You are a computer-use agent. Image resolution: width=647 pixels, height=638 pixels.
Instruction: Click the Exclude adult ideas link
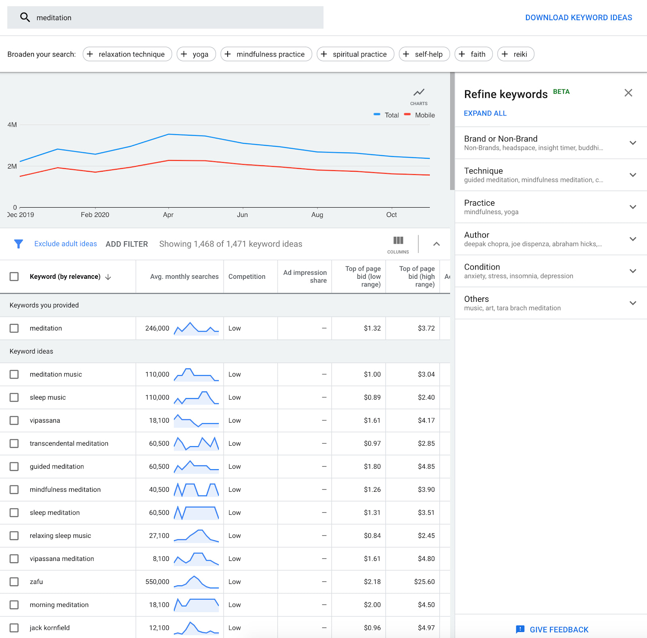[x=65, y=244]
